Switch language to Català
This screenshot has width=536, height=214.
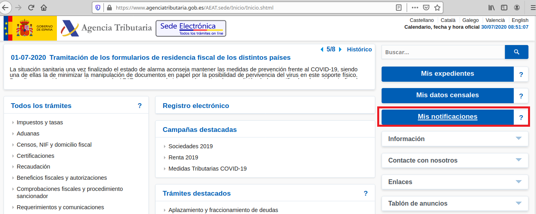point(448,20)
